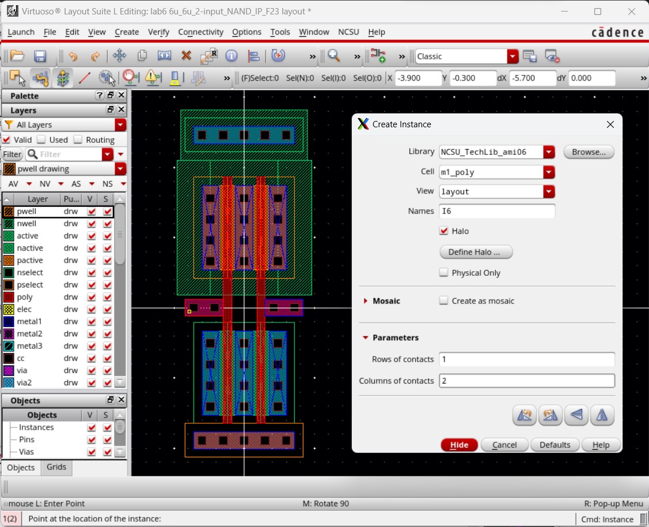Uncheck the Halo checkbox
The image size is (649, 527).
point(443,231)
